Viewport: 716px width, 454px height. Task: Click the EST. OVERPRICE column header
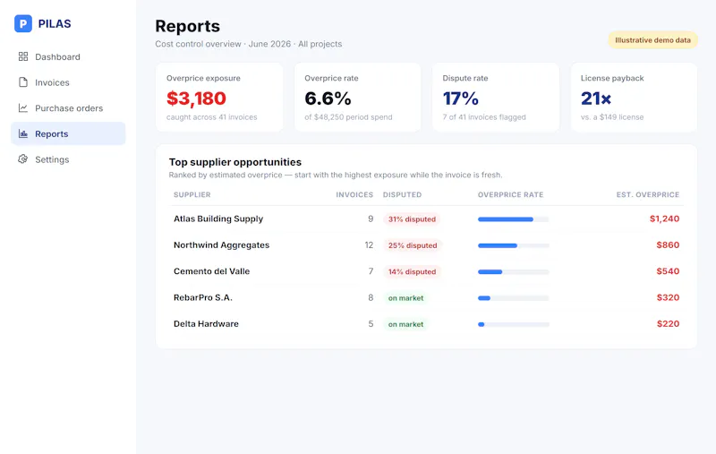pos(647,194)
